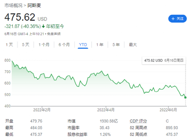196x138 pixels.
Task: Click the blue 关注 follow button
Action: tap(177, 19)
